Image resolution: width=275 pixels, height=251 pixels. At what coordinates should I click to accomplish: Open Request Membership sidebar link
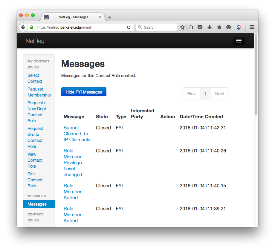39,92
